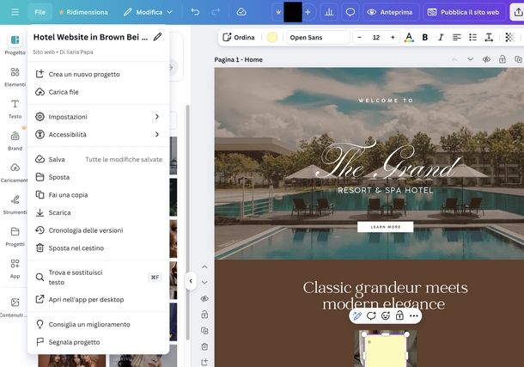This screenshot has width=524, height=367.
Task: Open Magic Write pencil in floating toolbar
Action: pos(356,316)
